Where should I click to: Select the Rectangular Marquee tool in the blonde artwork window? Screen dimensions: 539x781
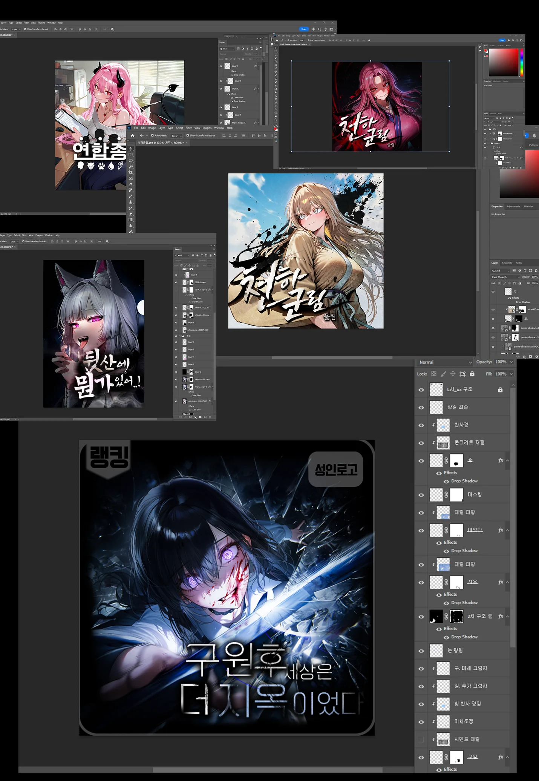131,155
